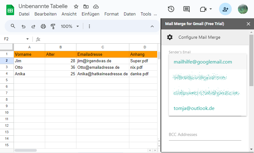The width and height of the screenshot is (254, 153).
Task: Open the F2 name box dropdown
Action: [x=27, y=39]
